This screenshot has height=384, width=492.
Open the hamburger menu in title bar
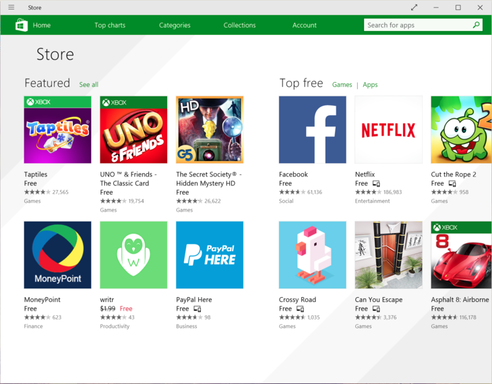(x=11, y=7)
